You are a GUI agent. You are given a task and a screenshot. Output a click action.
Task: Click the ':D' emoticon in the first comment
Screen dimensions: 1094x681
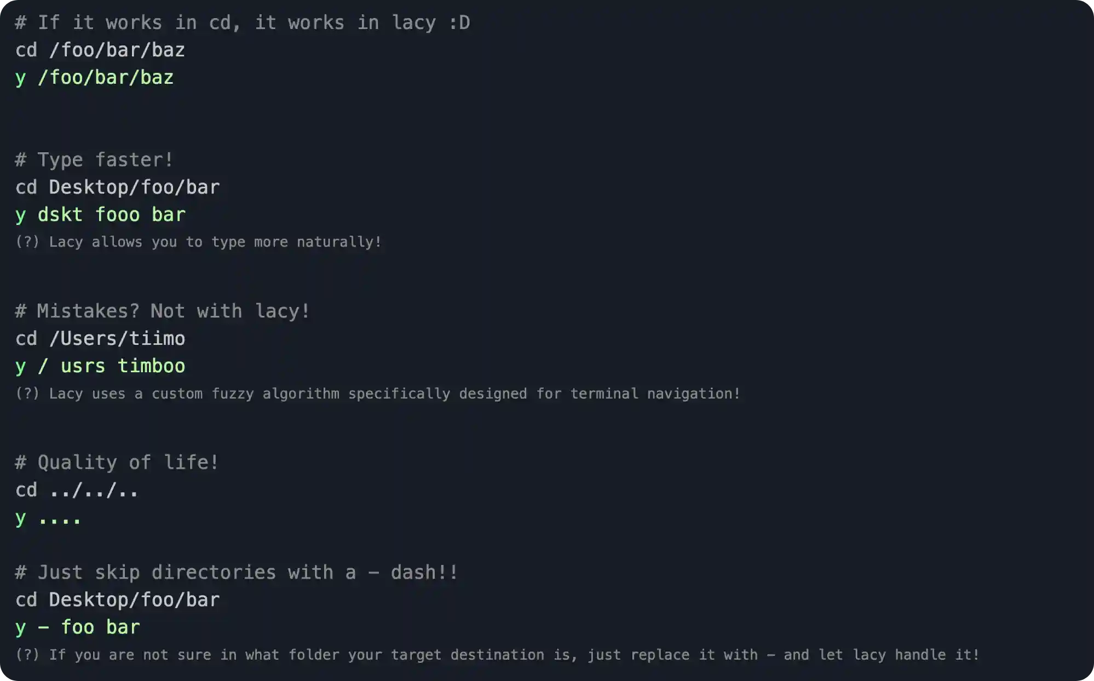pos(459,23)
